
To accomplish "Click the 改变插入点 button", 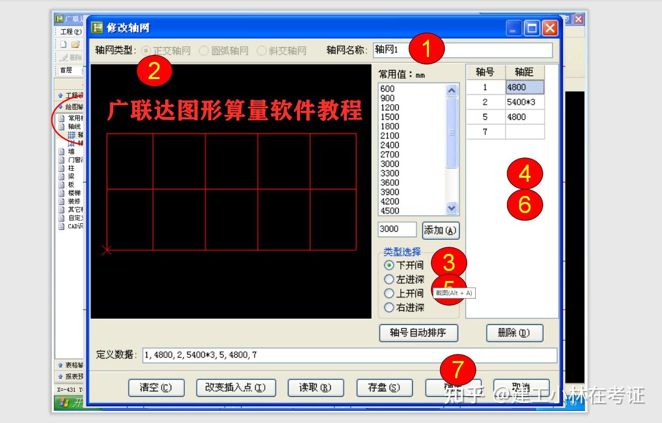I will click(236, 388).
